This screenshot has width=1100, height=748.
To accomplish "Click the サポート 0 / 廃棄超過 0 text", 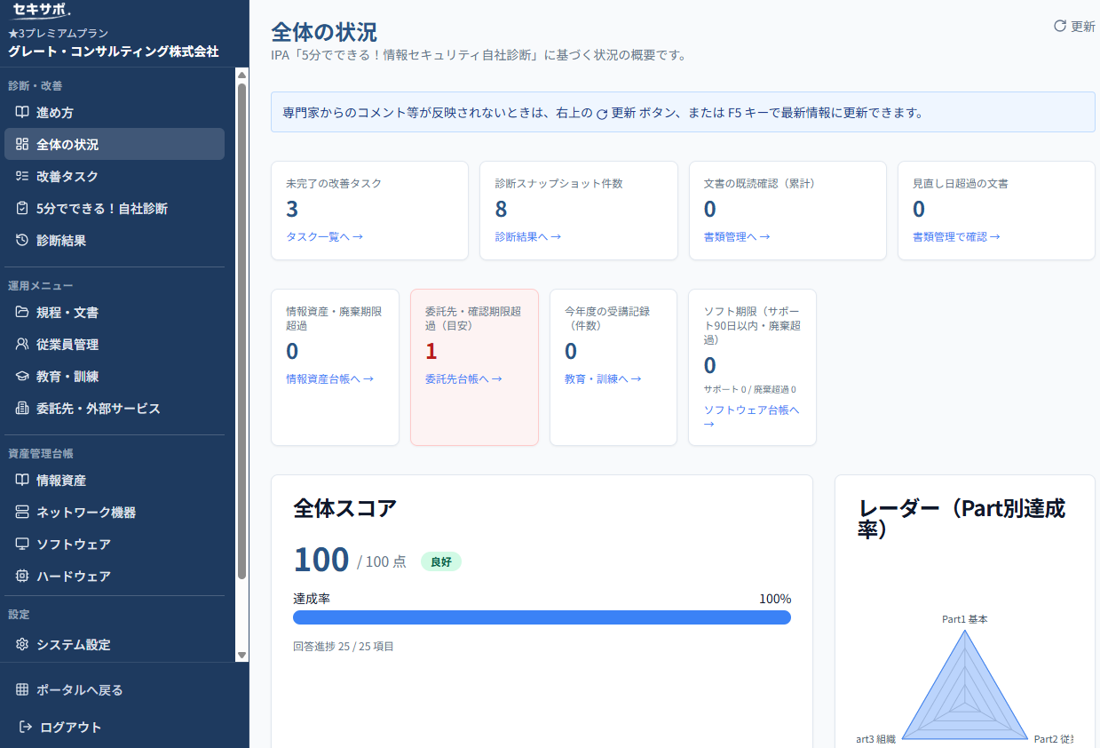I will (x=750, y=389).
